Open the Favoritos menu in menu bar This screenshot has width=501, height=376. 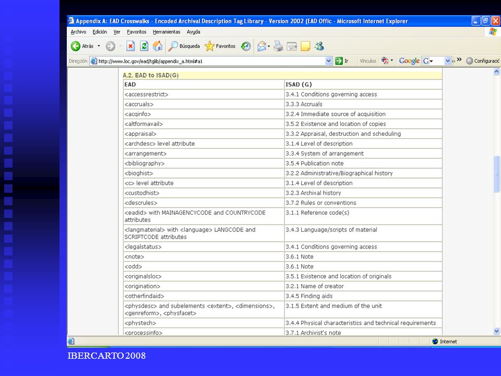coord(136,32)
